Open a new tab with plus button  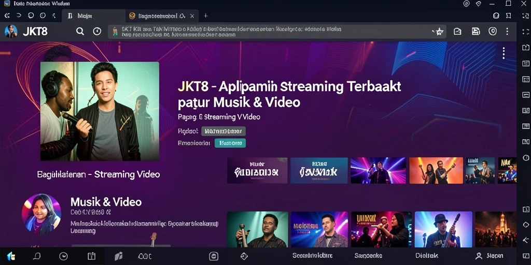(x=205, y=16)
